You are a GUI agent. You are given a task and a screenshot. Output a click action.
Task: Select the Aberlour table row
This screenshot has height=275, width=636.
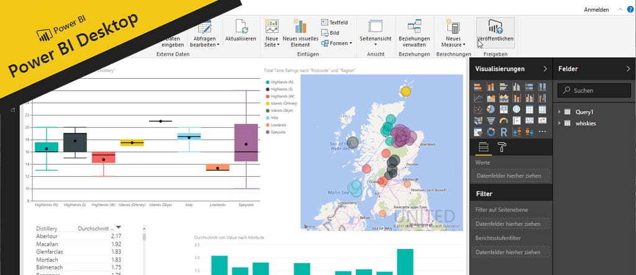coord(78,236)
